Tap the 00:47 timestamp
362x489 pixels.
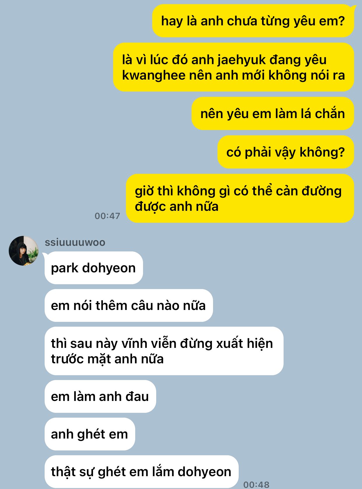coord(108,216)
